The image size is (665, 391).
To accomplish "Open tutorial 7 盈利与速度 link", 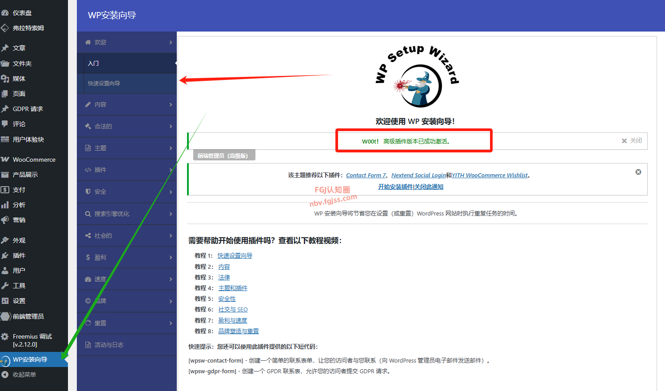I will coord(233,320).
